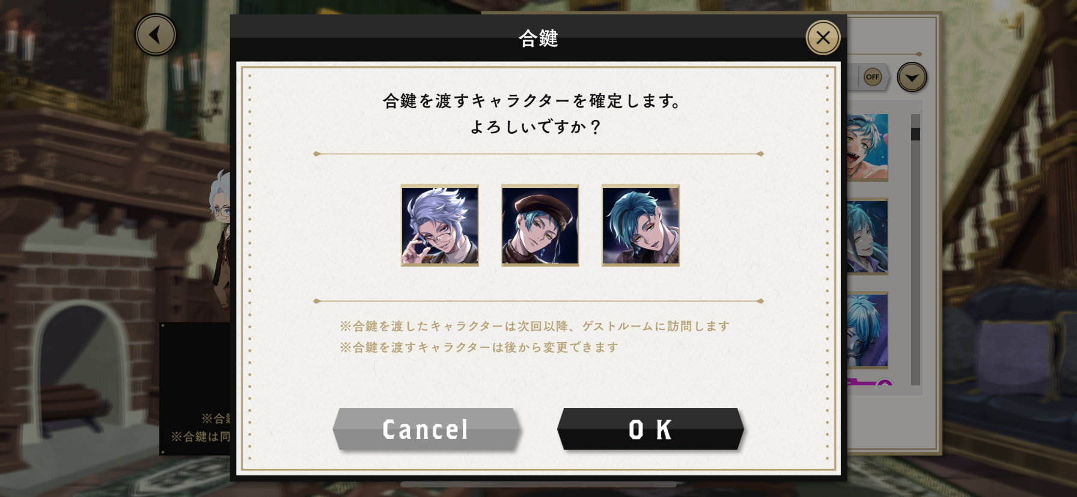This screenshot has width=1077, height=497.
Task: Close the 合鍵 dialog with the X
Action: pyautogui.click(x=823, y=38)
